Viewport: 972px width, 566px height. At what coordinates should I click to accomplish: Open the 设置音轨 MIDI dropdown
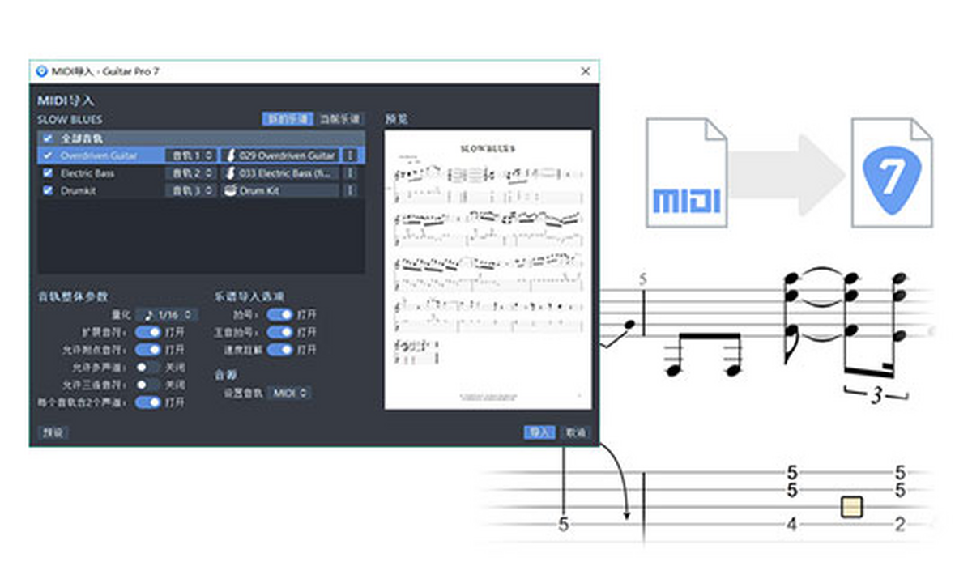coord(290,393)
